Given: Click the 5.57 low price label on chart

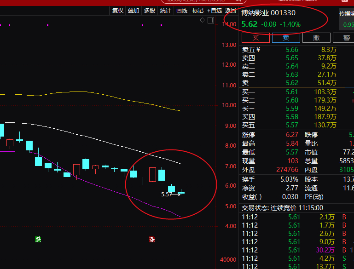Looking at the screenshot, I should (x=166, y=195).
